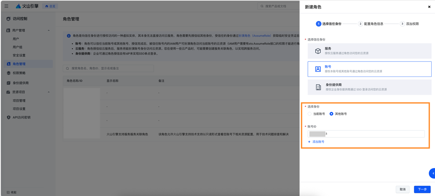Click the blue floating collapse arrow
The image size is (435, 196).
432,173
